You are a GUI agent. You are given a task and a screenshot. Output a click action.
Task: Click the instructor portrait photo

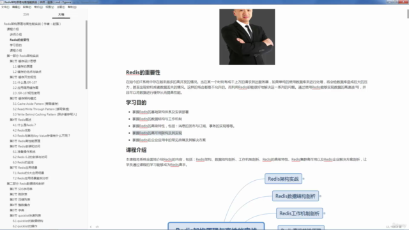tap(247, 37)
